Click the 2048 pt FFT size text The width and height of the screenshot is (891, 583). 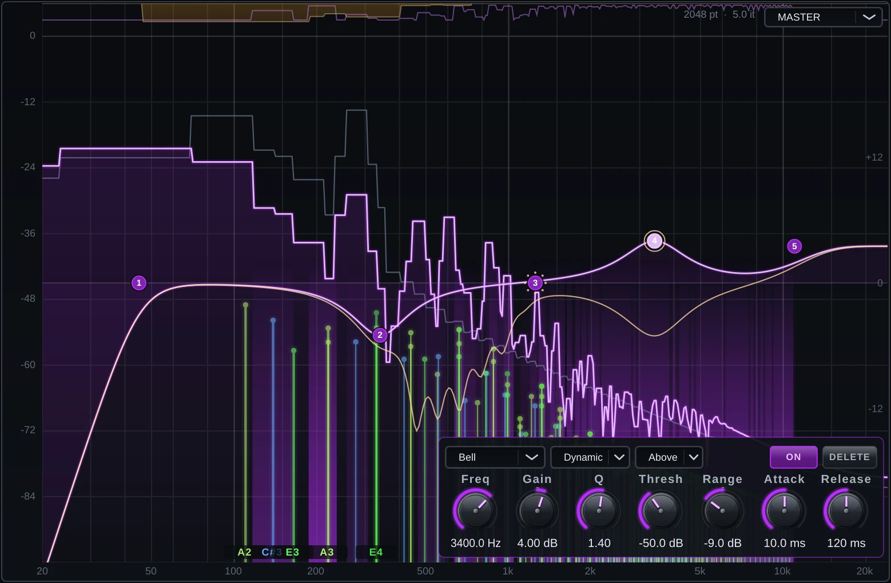tap(701, 14)
